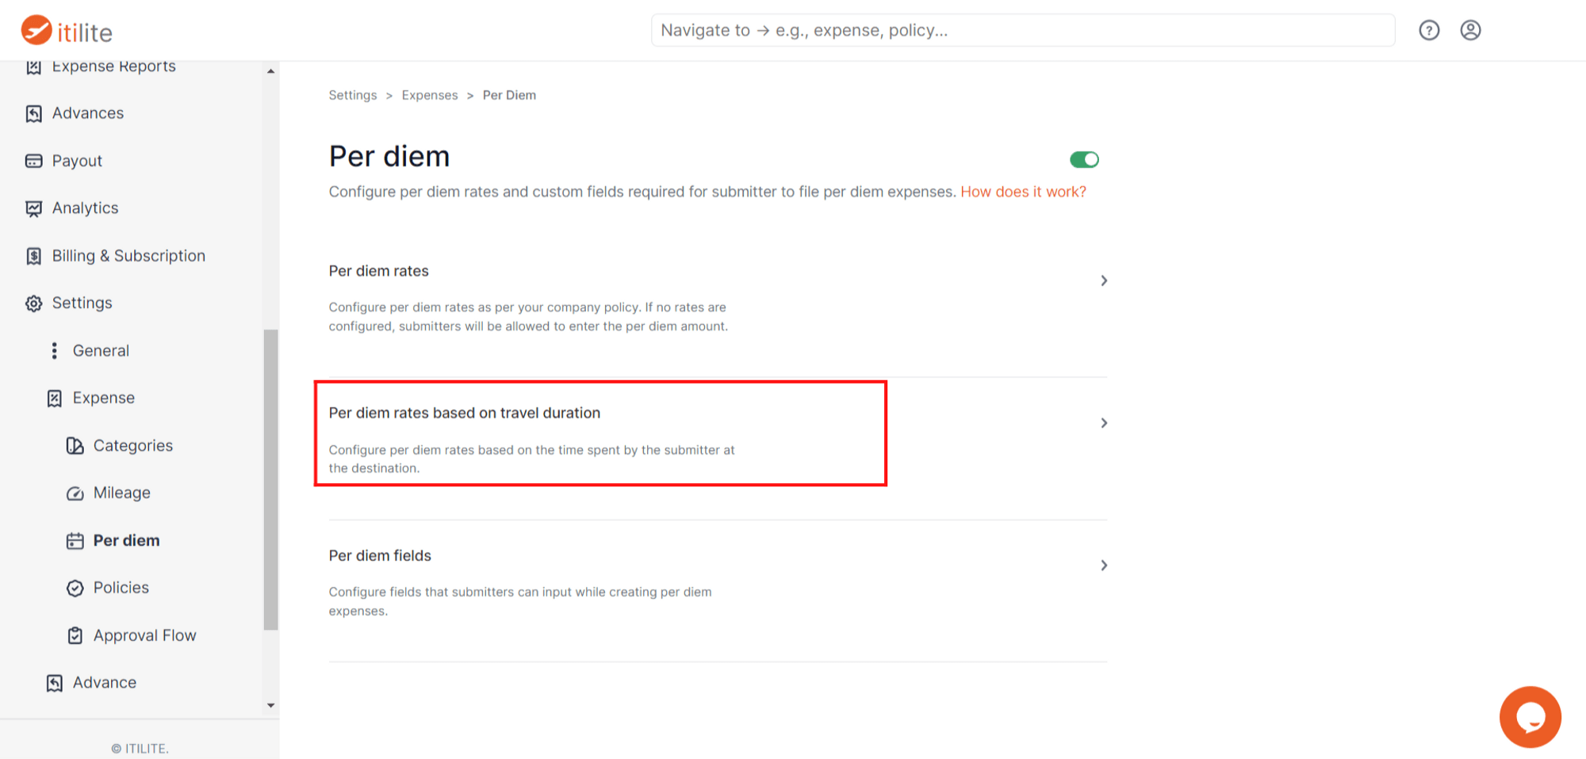Open the orange chat support bubble
The width and height of the screenshot is (1586, 759).
click(x=1530, y=717)
